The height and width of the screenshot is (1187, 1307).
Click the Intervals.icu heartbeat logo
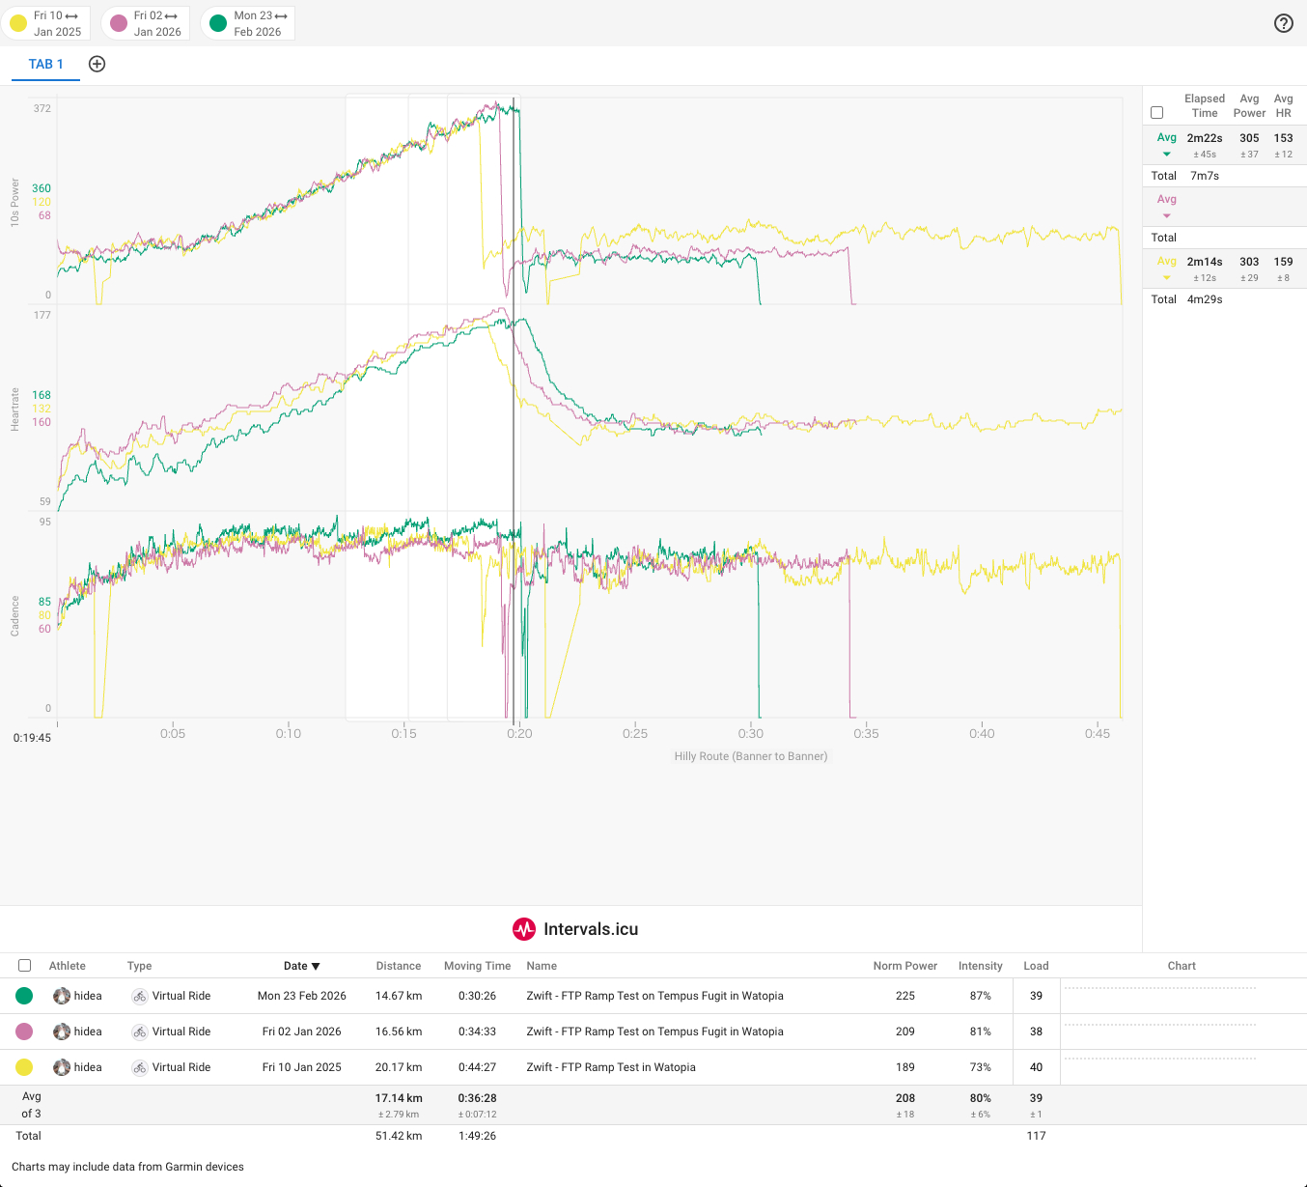point(524,929)
